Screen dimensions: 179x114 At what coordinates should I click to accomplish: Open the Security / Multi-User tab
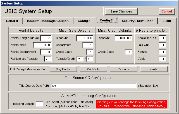[137, 21]
